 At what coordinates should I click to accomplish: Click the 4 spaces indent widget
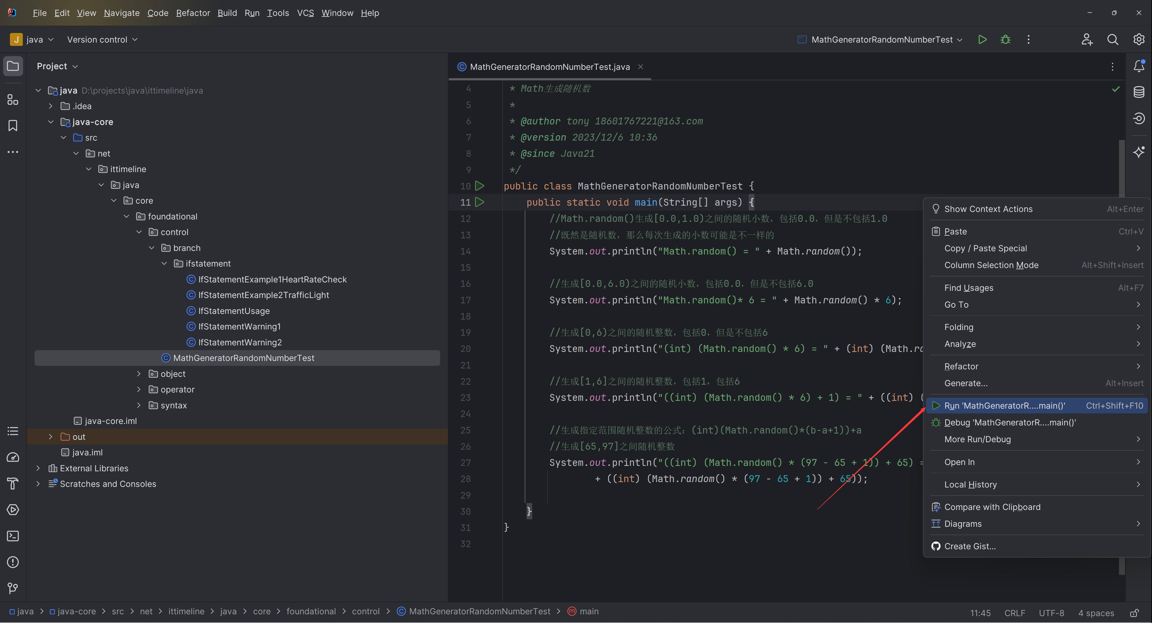coord(1096,613)
